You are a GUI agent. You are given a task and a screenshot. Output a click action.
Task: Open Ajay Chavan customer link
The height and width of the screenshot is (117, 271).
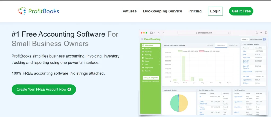pyautogui.click(x=202, y=113)
